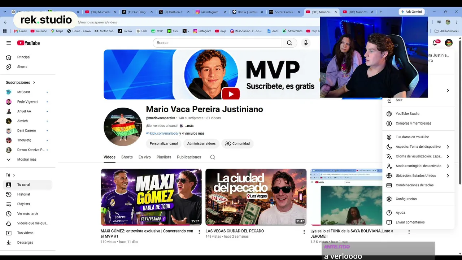Viewport: 462px width, 260px height.
Task: Click the Buscar search field
Action: click(x=217, y=43)
